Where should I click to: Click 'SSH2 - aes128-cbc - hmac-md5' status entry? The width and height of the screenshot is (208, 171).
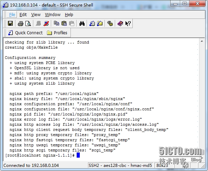pyautogui.click(x=120, y=165)
